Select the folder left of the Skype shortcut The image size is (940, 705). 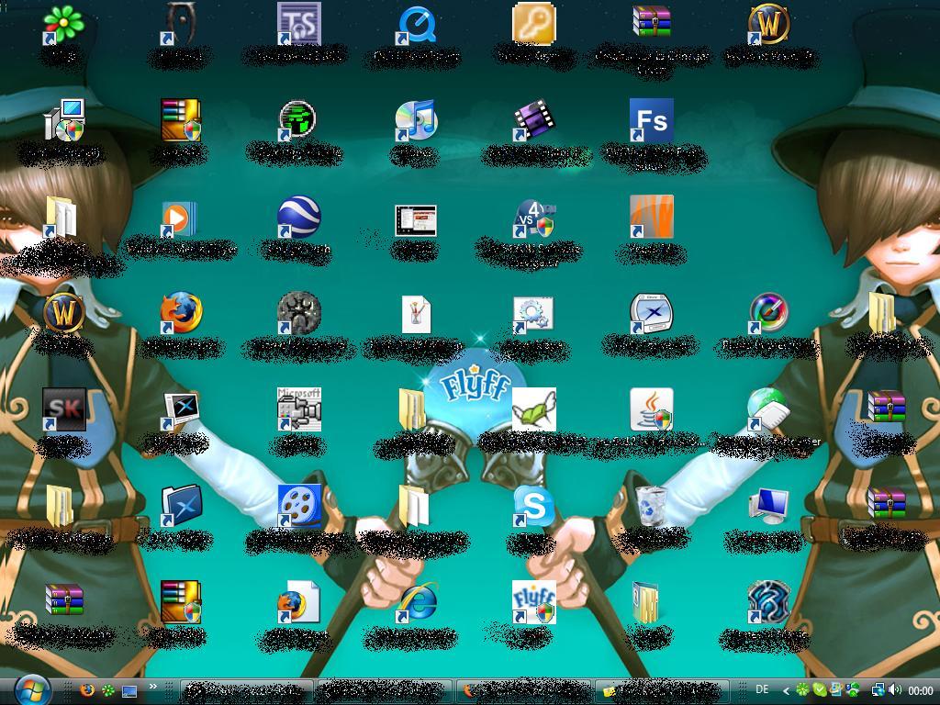click(x=414, y=507)
